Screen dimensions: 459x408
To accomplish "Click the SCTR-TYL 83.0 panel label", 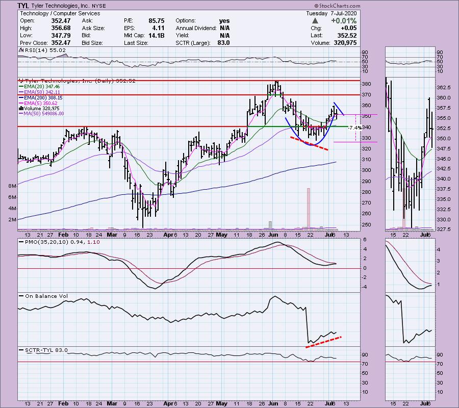I will point(43,350).
